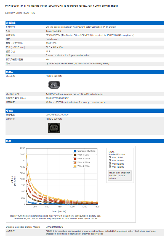Toggle the With 2 EBMs checkbox
The width and height of the screenshot is (165, 237).
click(110, 160)
